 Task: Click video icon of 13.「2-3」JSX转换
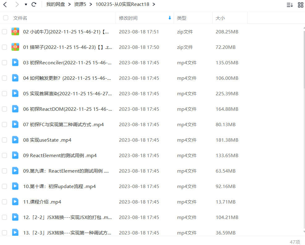pos(15,232)
